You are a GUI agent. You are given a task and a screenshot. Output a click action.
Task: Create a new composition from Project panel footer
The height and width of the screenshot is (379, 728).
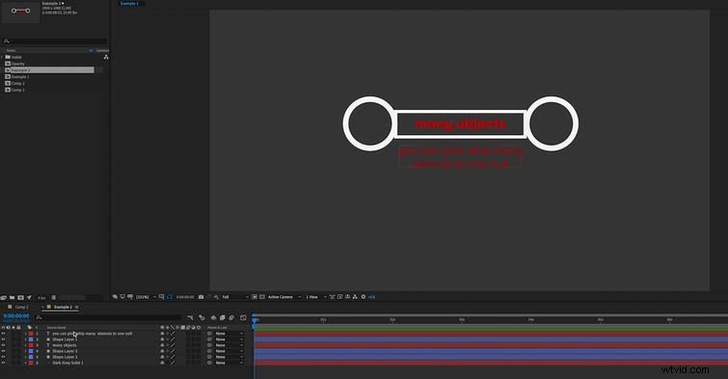coord(20,297)
